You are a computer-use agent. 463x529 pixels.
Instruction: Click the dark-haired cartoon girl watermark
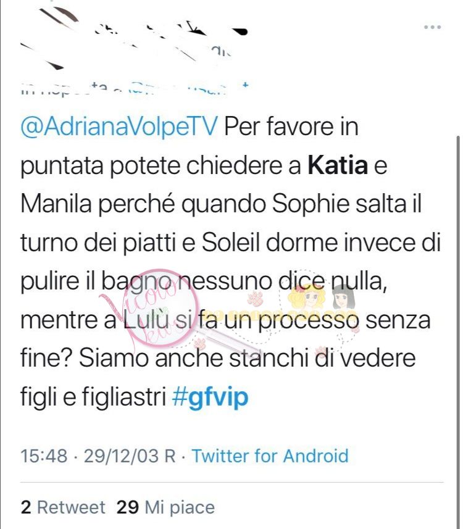(x=343, y=296)
